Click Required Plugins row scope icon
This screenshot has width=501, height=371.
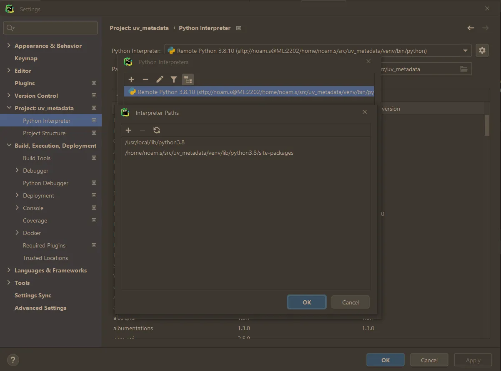tap(94, 245)
